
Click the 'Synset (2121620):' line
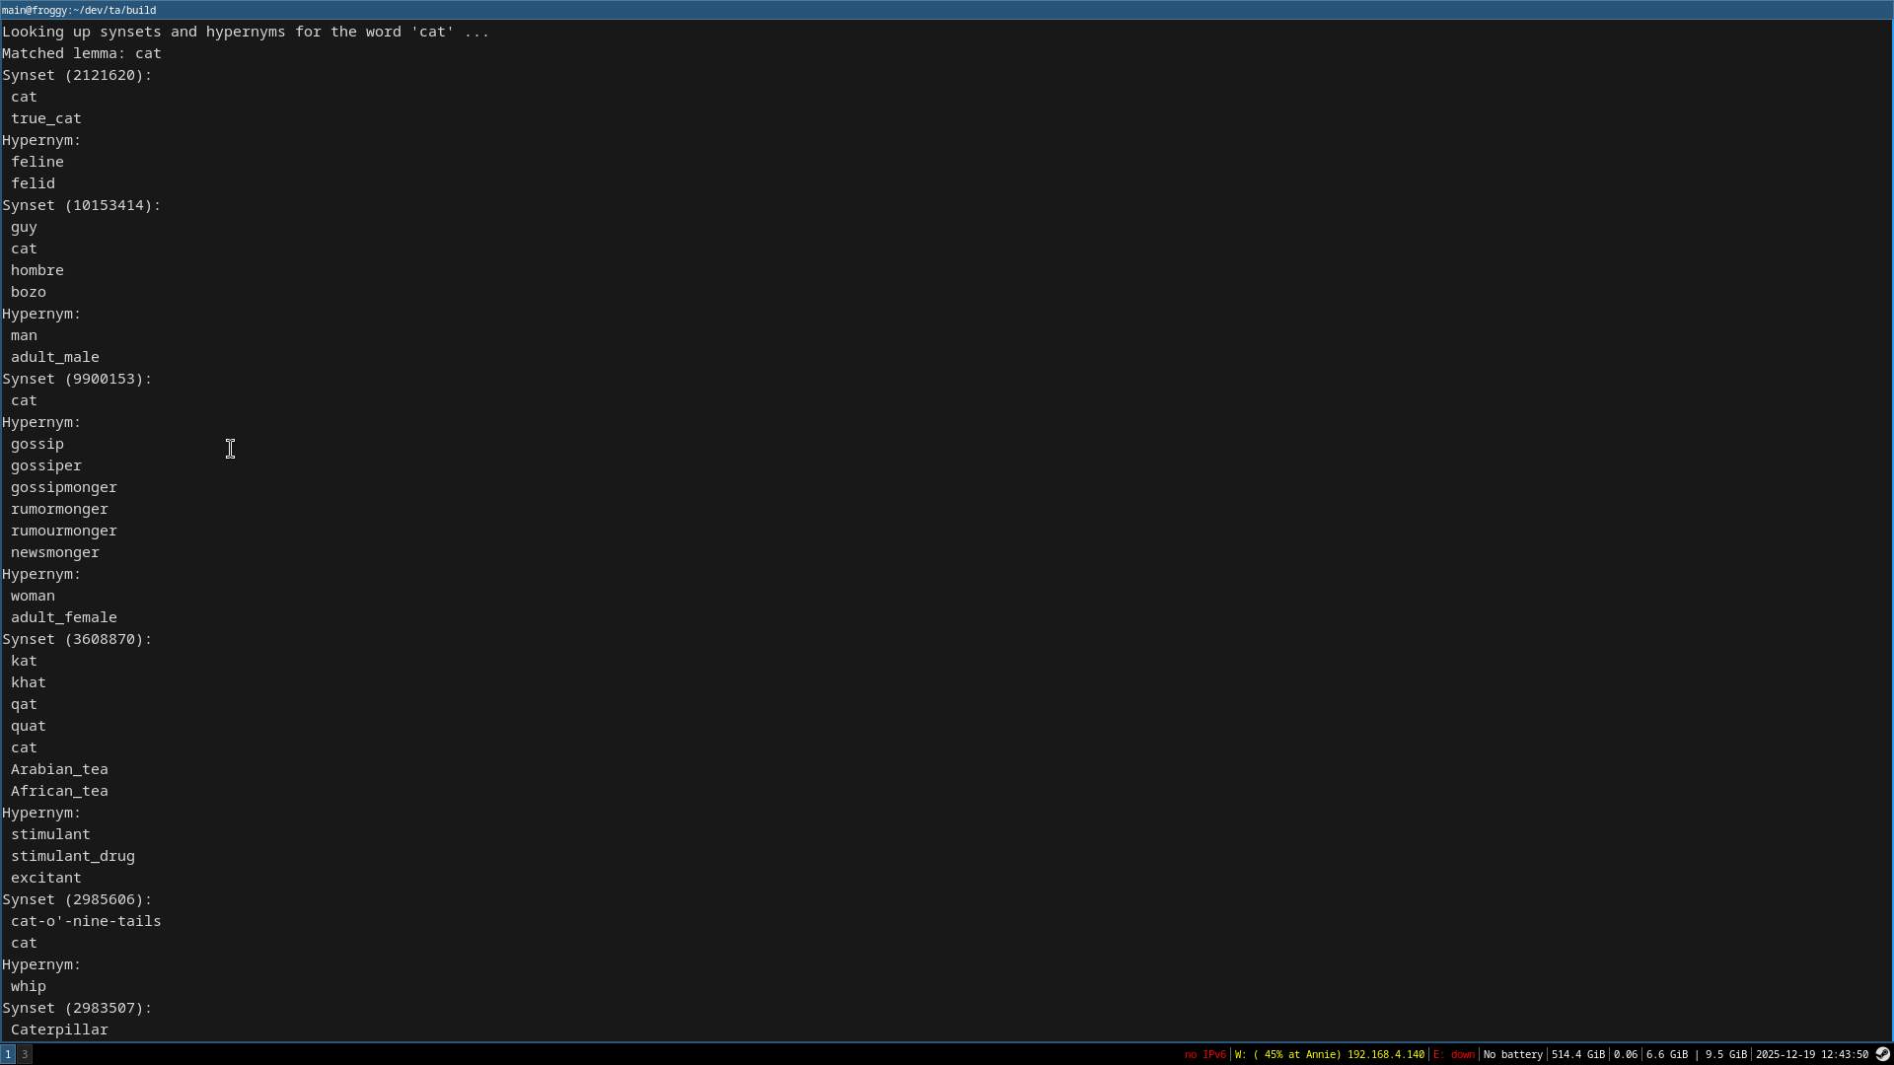pos(77,75)
